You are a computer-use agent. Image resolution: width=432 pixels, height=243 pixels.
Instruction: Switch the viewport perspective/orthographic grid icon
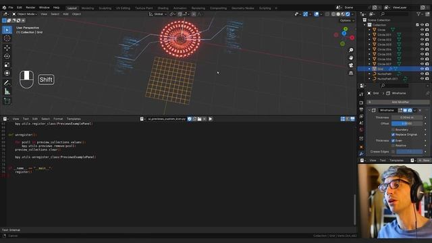[351, 73]
